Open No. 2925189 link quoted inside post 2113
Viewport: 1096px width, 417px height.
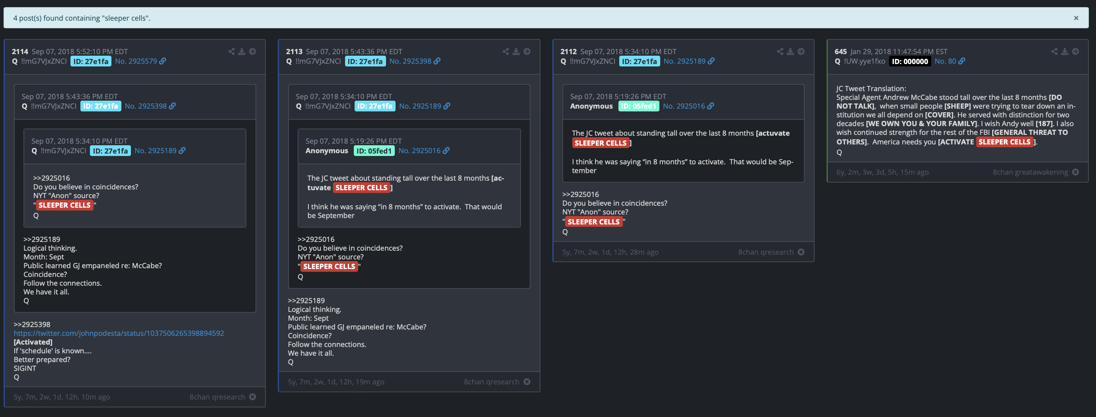(x=420, y=106)
